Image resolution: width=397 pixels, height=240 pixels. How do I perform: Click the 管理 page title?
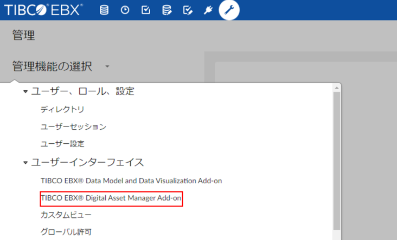tap(23, 35)
